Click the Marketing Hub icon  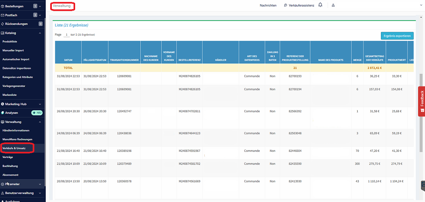pyautogui.click(x=3, y=104)
